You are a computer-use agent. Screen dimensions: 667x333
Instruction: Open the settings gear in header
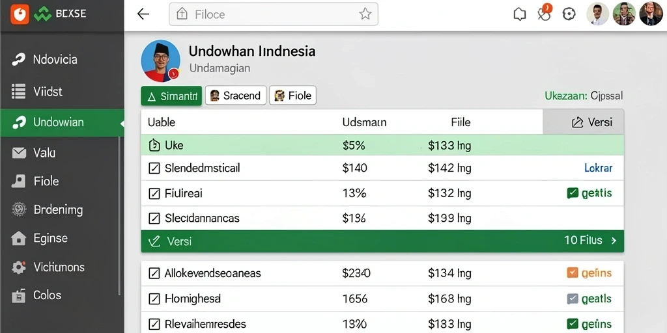(569, 14)
